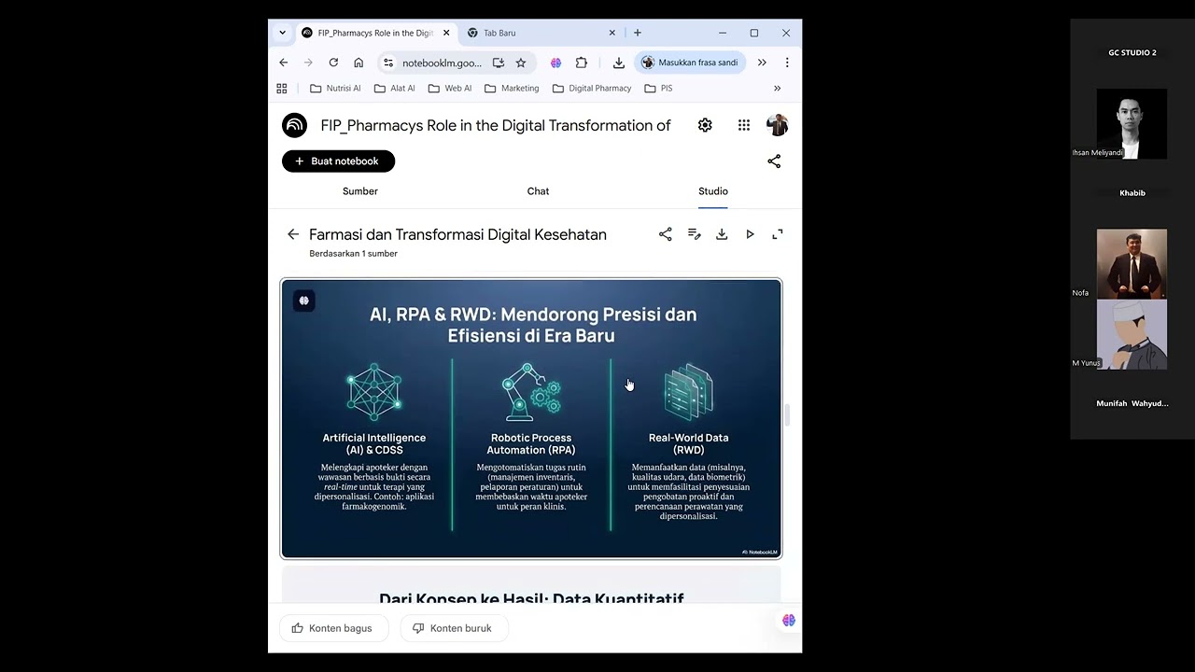Click the AI, RPA & RWD slide
Screen dimensions: 1195x672
531,419
